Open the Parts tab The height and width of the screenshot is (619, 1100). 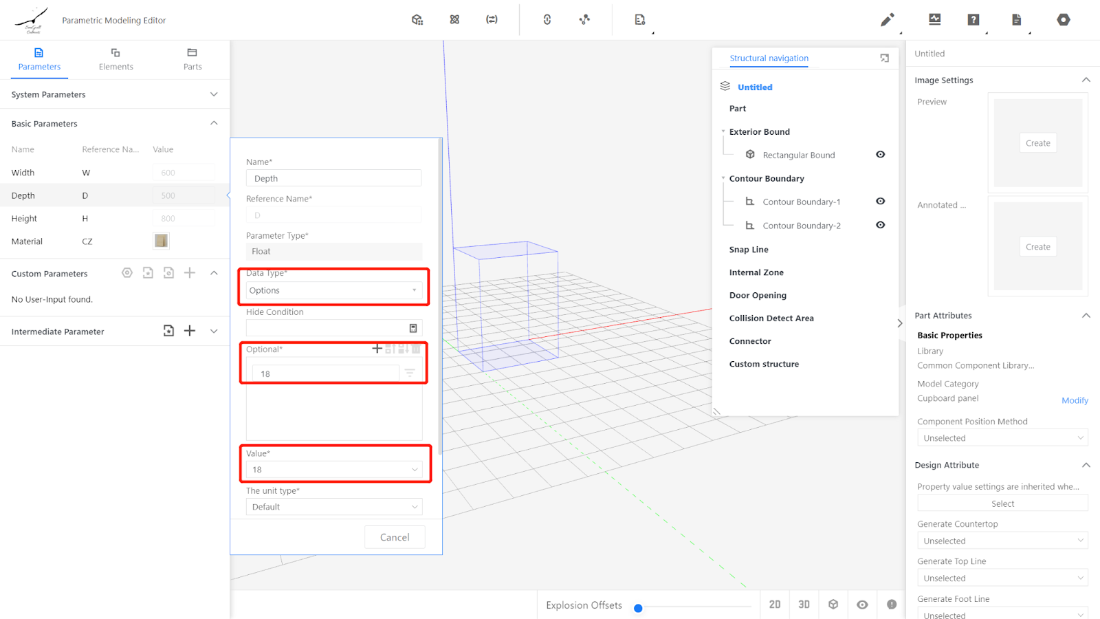tap(192, 59)
